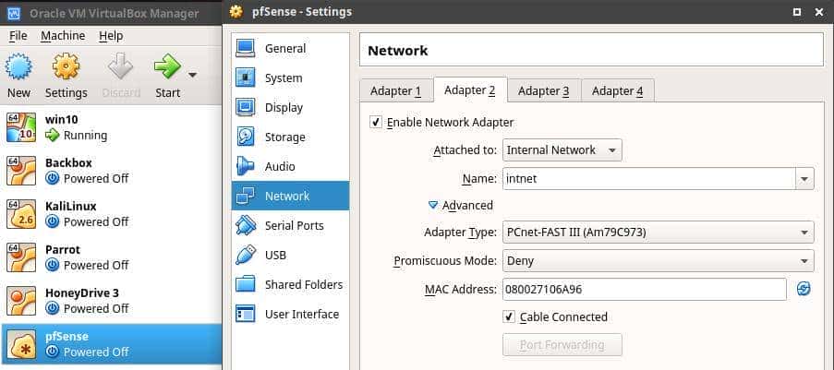Image resolution: width=834 pixels, height=370 pixels.
Task: Open the Start button dropdown arrow
Action: pos(193,75)
